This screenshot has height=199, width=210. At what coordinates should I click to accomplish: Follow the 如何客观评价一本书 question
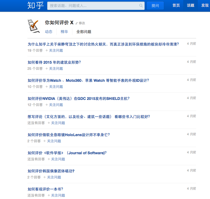(x=56, y=195)
